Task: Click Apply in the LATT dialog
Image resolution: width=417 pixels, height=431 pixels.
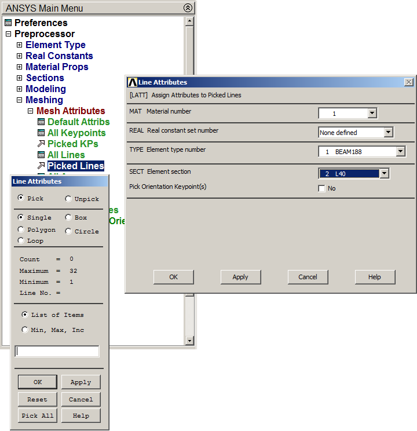Action: pos(240,277)
